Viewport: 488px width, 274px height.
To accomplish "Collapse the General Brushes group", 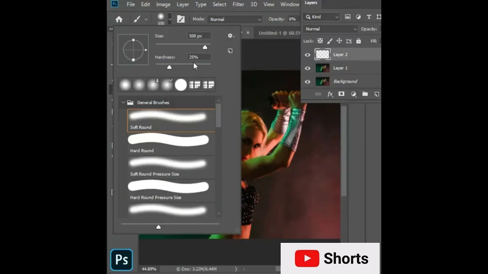I will pyautogui.click(x=123, y=102).
